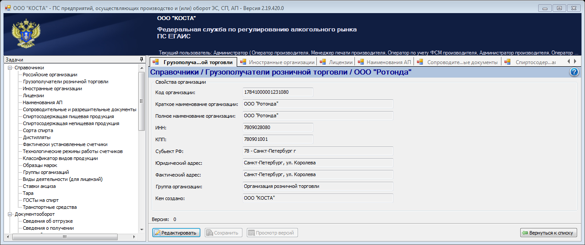Open Фактически установленные счетчики item
This screenshot has height=245, width=585.
click(x=65, y=145)
